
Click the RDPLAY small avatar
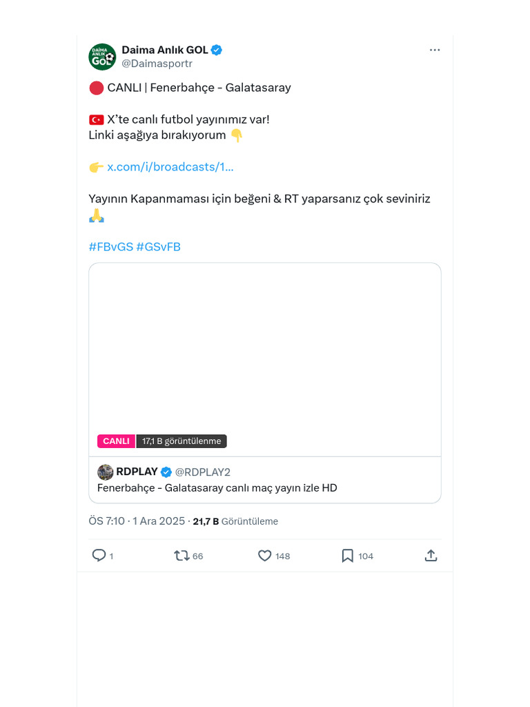click(106, 472)
